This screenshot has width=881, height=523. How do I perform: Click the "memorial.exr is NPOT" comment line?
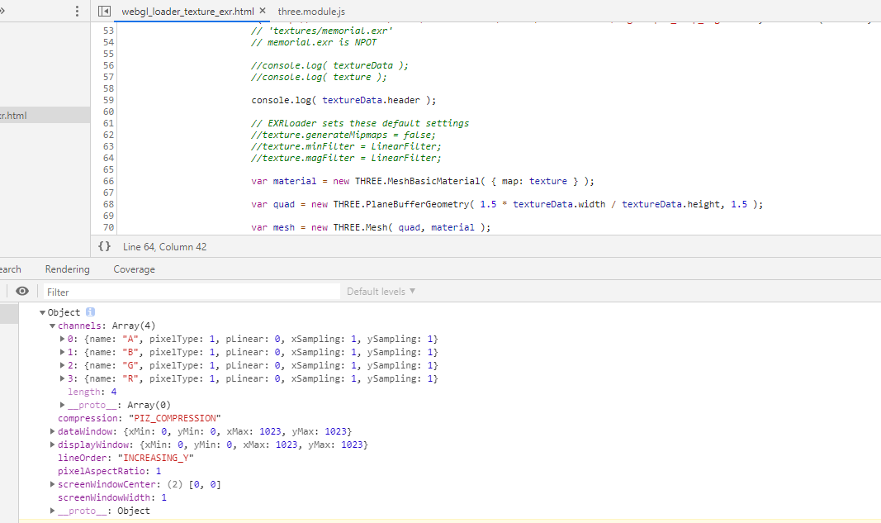coord(314,42)
